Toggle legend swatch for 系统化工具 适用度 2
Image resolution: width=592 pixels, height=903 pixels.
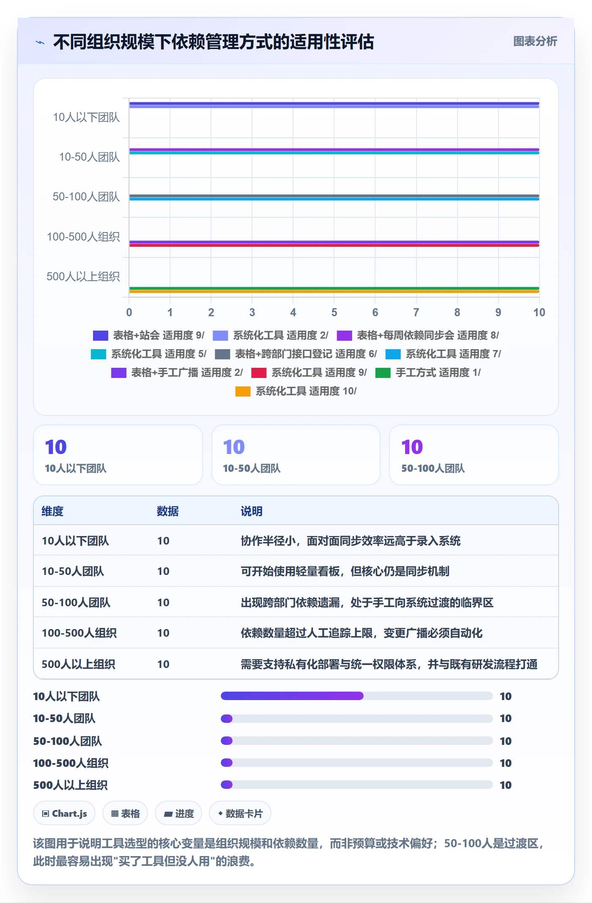pyautogui.click(x=220, y=336)
